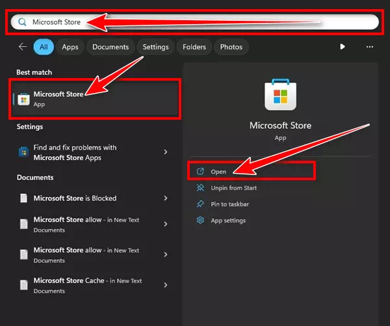Click large Microsoft Store logo in preview
The height and width of the screenshot is (326, 390).
pyautogui.click(x=281, y=94)
